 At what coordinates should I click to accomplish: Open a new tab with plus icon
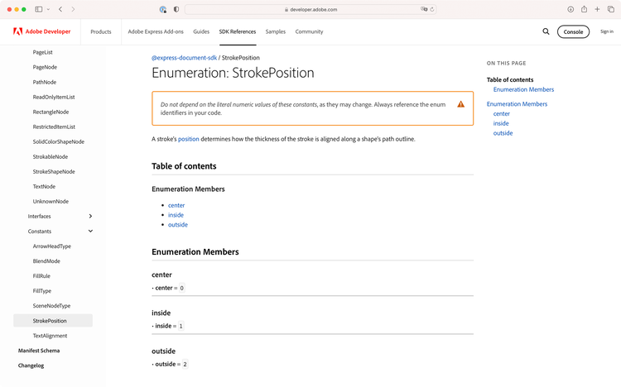[597, 9]
